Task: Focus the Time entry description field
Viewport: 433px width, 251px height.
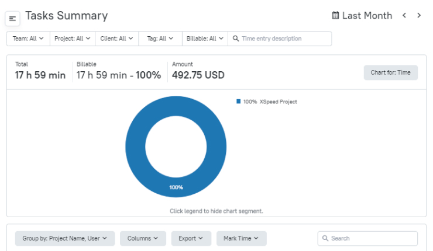Action: pos(280,39)
